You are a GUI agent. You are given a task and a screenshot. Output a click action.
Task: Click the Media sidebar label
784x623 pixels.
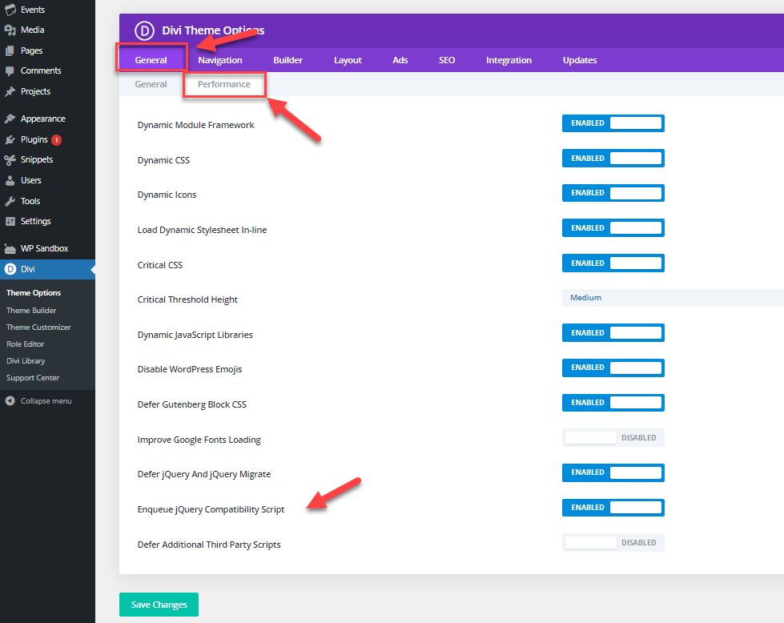pyautogui.click(x=33, y=30)
